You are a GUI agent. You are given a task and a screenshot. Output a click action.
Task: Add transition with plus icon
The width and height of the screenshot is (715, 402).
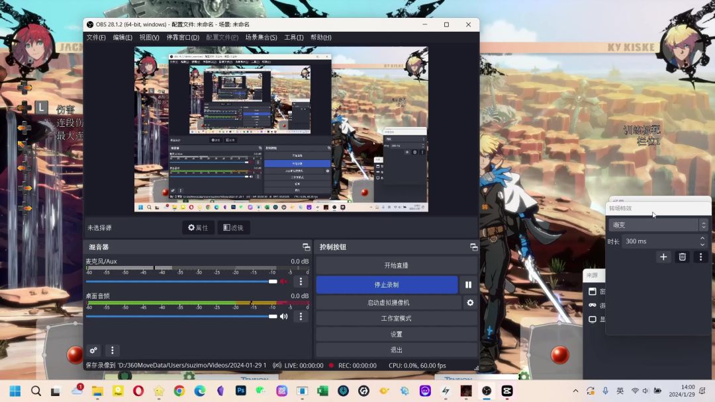pyautogui.click(x=663, y=257)
